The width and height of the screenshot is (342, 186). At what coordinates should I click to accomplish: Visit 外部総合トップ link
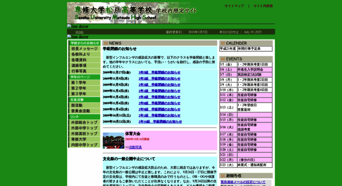pos(85,122)
